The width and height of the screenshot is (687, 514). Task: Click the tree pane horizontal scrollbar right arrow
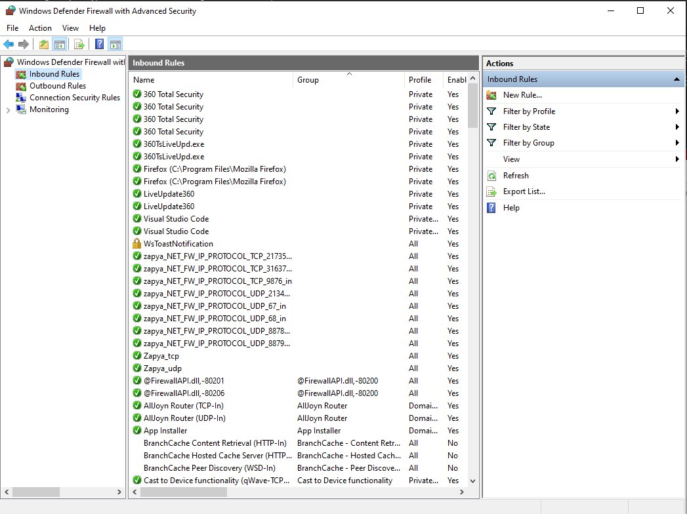119,492
